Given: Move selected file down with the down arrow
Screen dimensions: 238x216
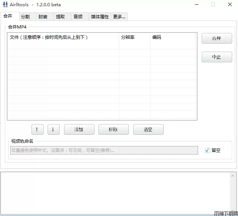Looking at the screenshot, I should click(x=53, y=130).
